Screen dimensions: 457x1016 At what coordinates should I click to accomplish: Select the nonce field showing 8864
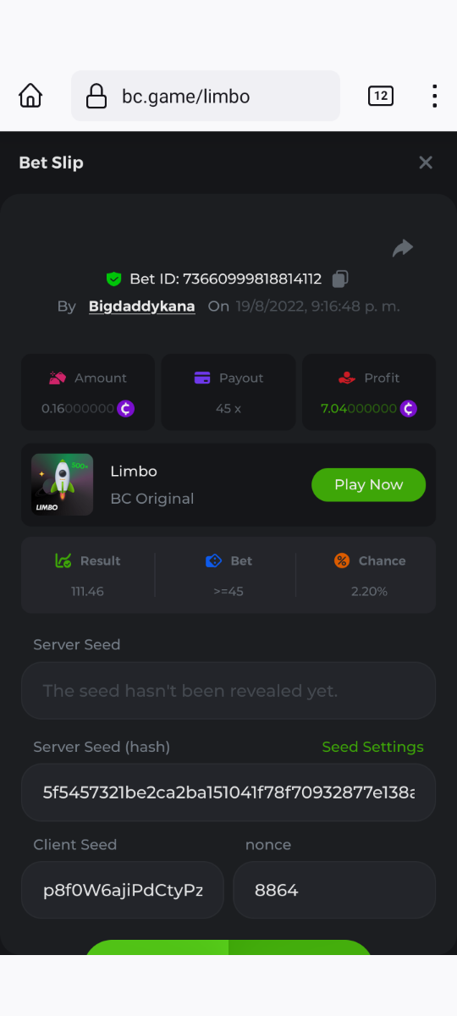click(x=334, y=891)
